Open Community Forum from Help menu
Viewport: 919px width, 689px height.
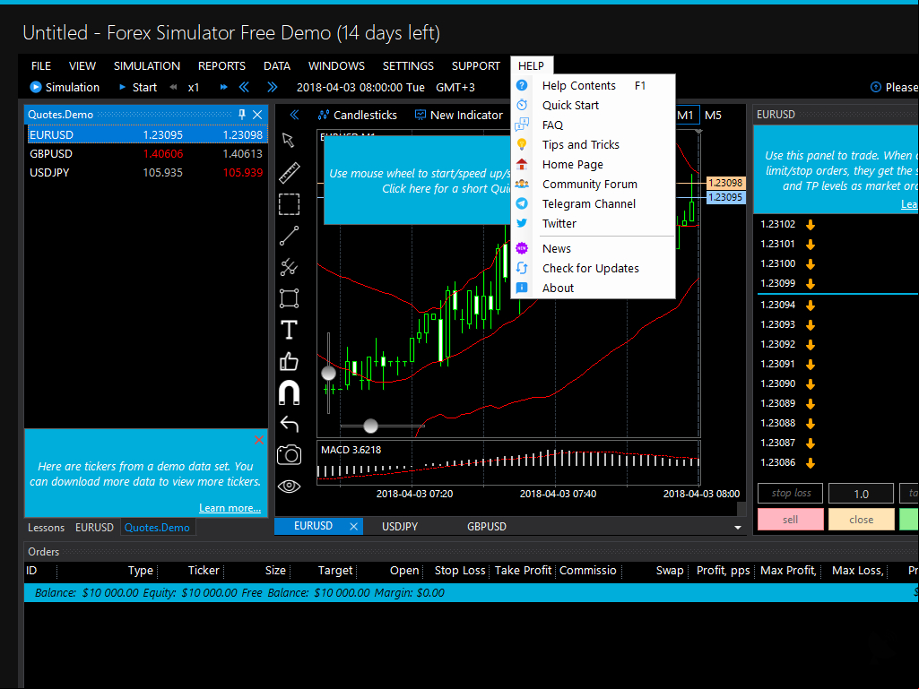click(594, 184)
